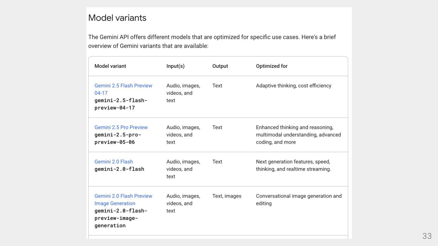This screenshot has width=438, height=246.
Task: Click the Gemini API intro paragraph
Action: pyautogui.click(x=212, y=41)
